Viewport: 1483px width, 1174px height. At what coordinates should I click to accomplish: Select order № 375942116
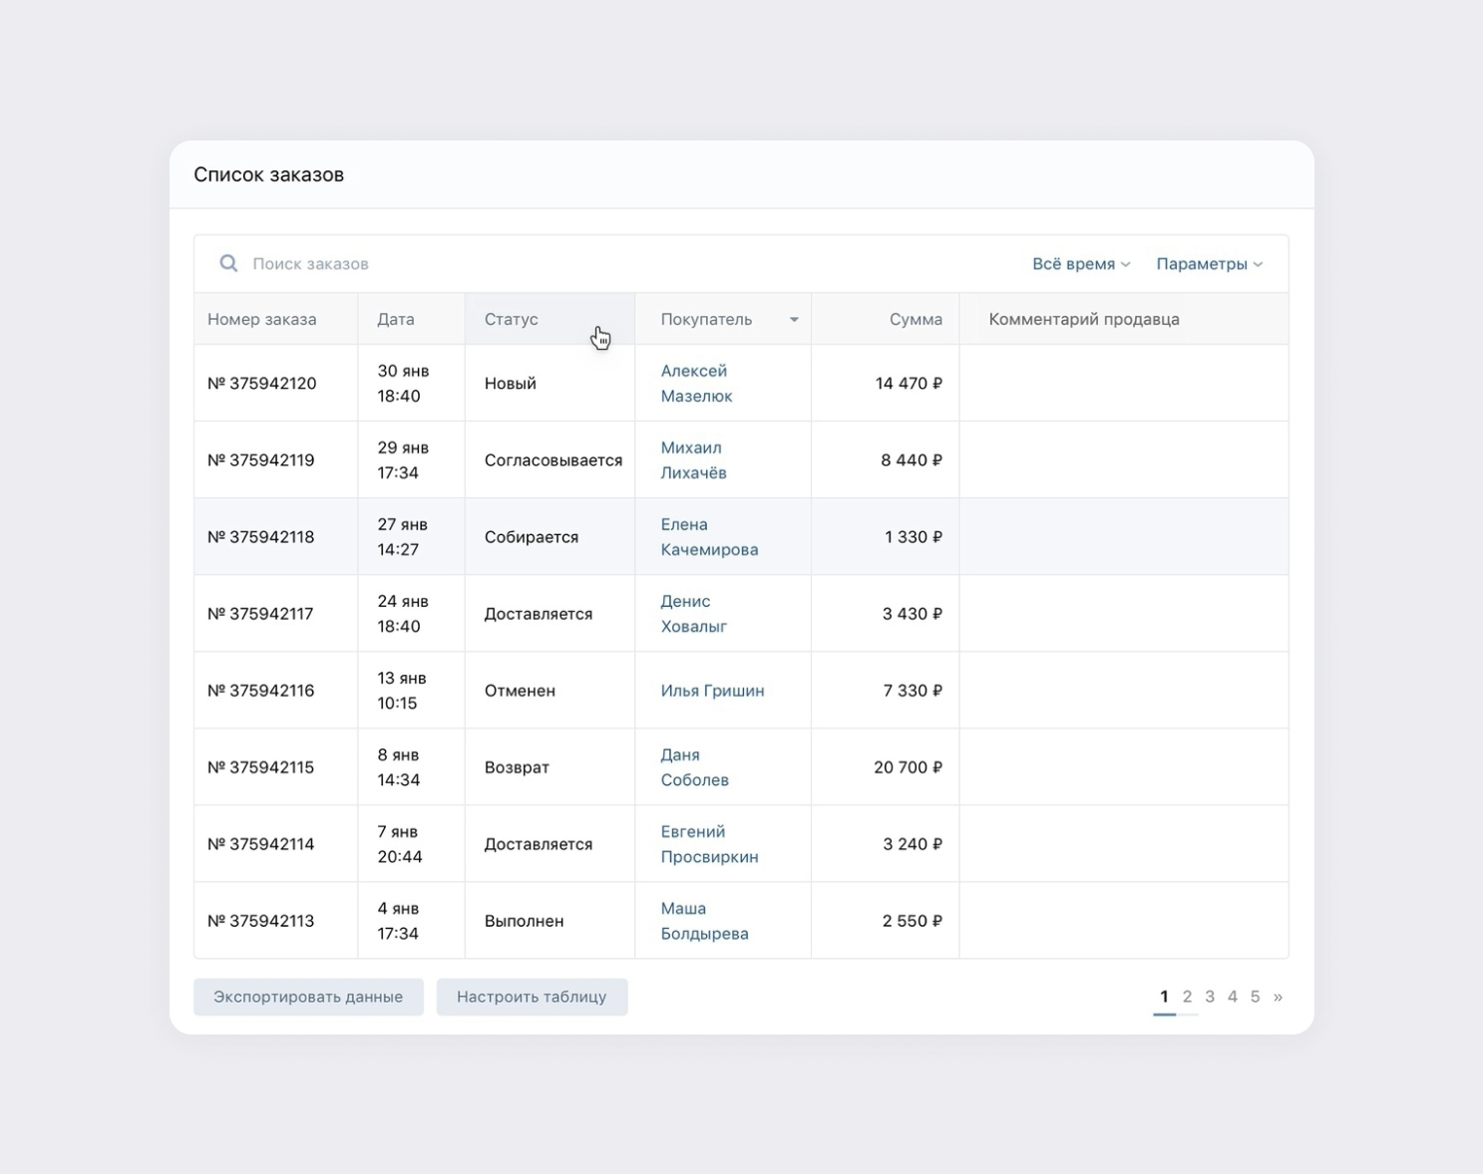(260, 691)
